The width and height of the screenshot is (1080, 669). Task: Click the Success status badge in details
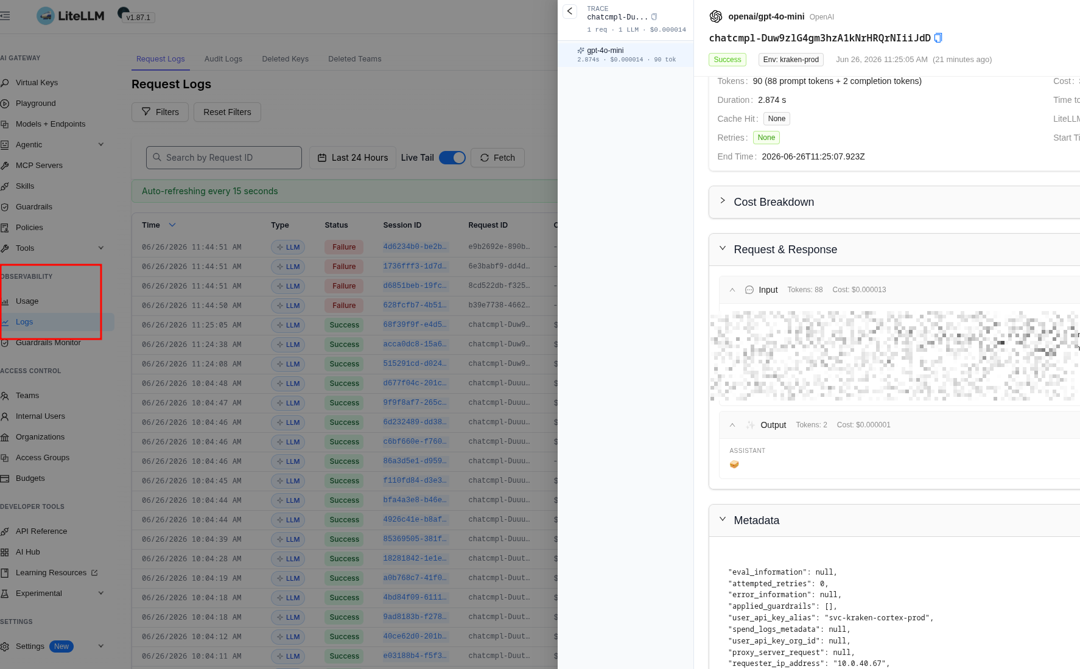728,60
